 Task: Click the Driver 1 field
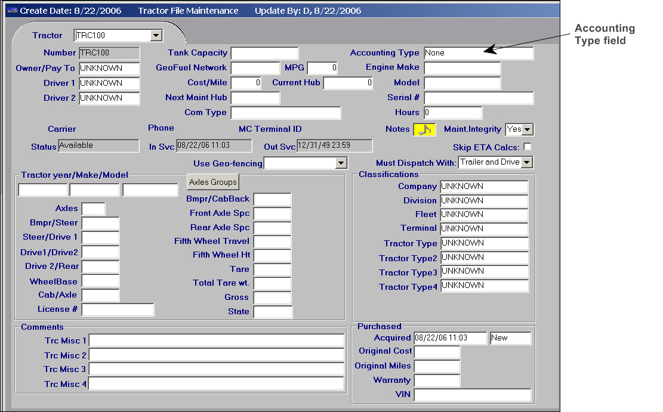(110, 83)
